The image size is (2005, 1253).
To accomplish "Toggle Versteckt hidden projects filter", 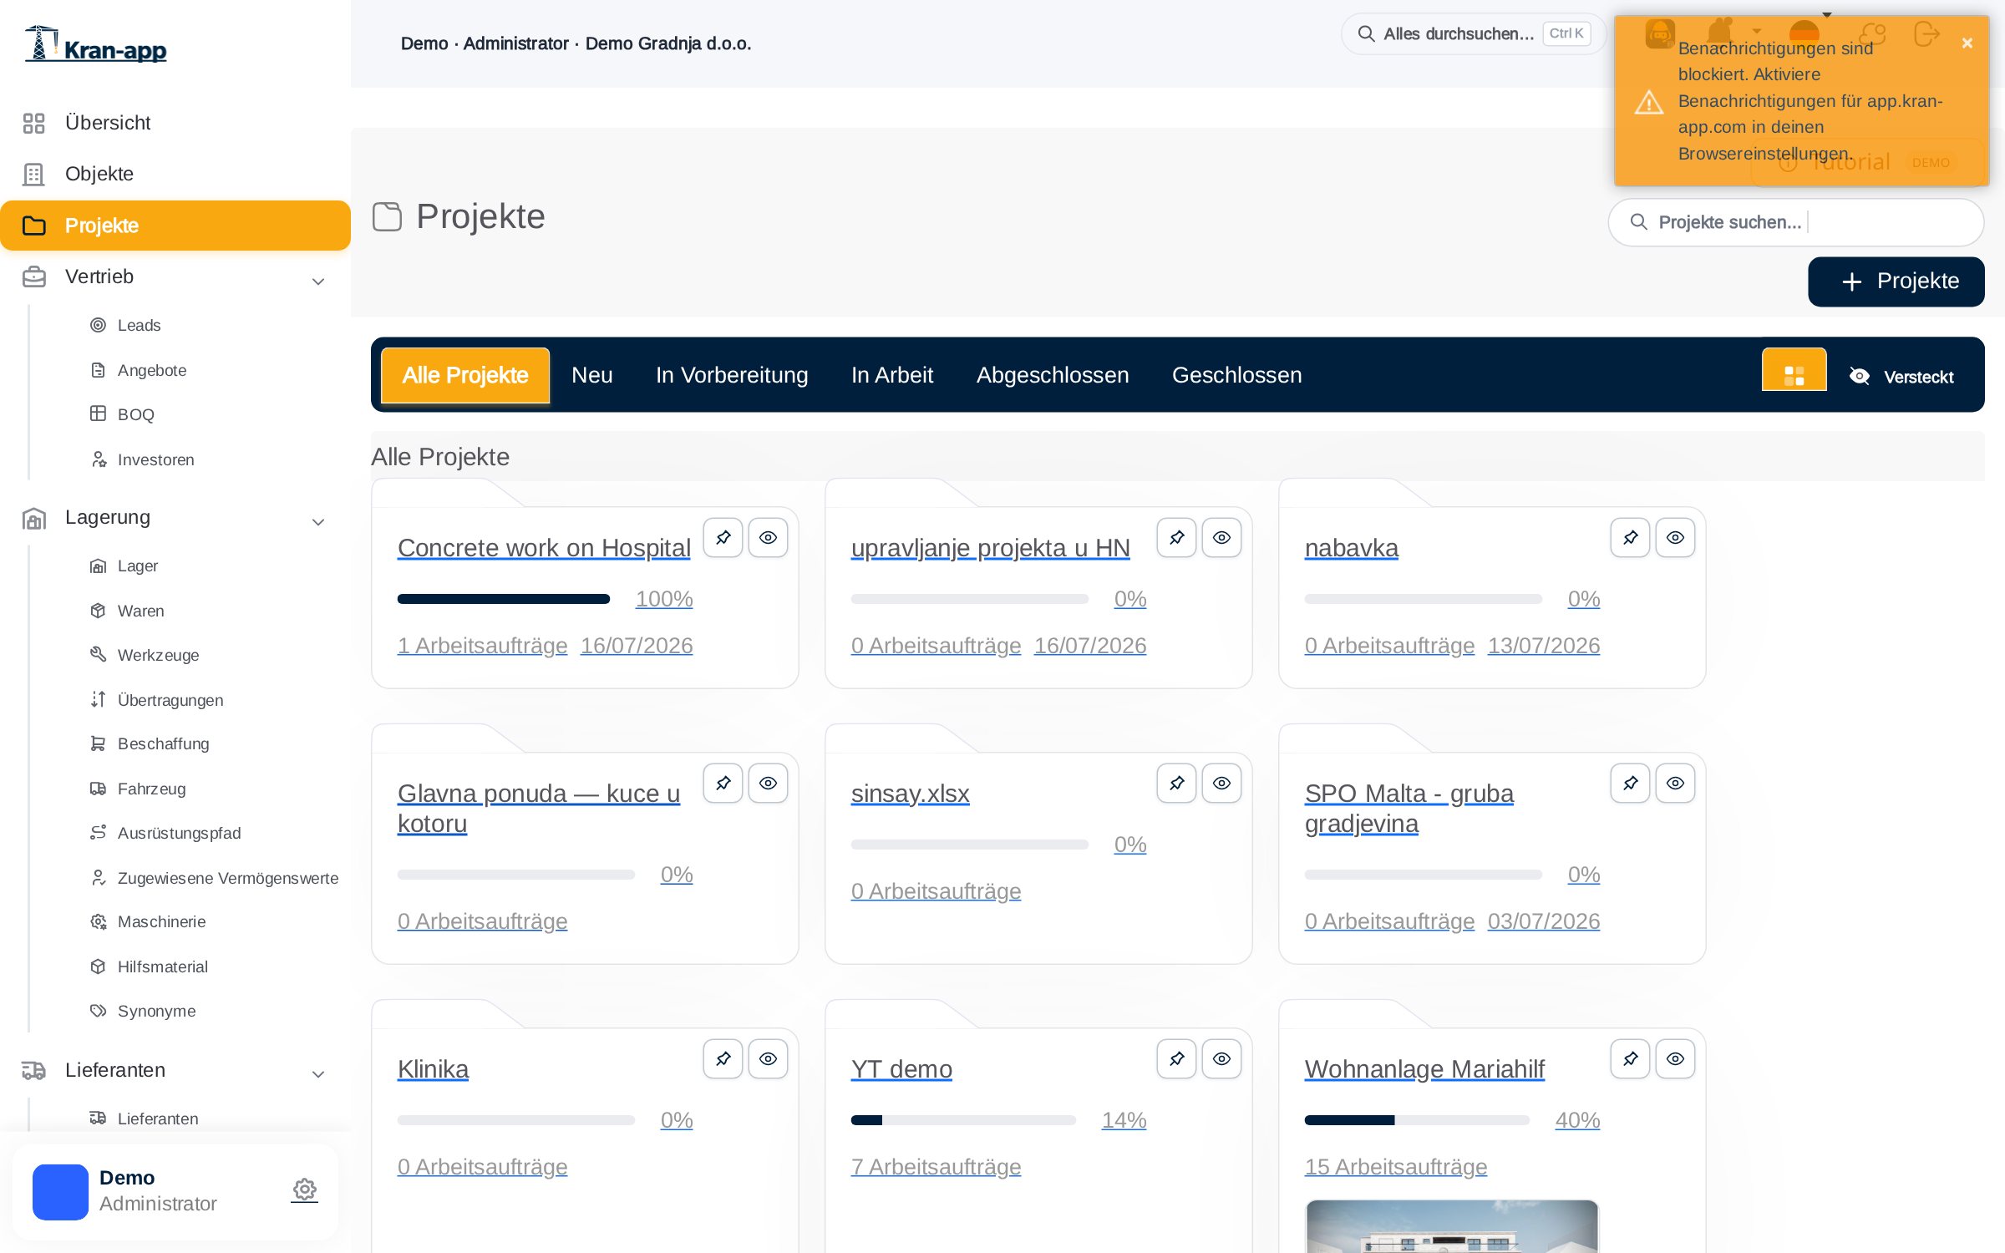I will click(x=1901, y=377).
